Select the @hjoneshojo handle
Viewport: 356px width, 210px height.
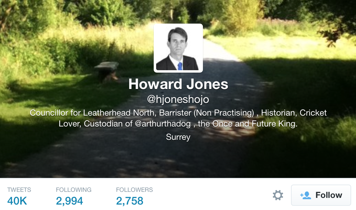[x=178, y=99]
